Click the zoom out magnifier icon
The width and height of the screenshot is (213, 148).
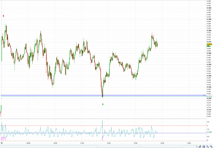[207, 146]
